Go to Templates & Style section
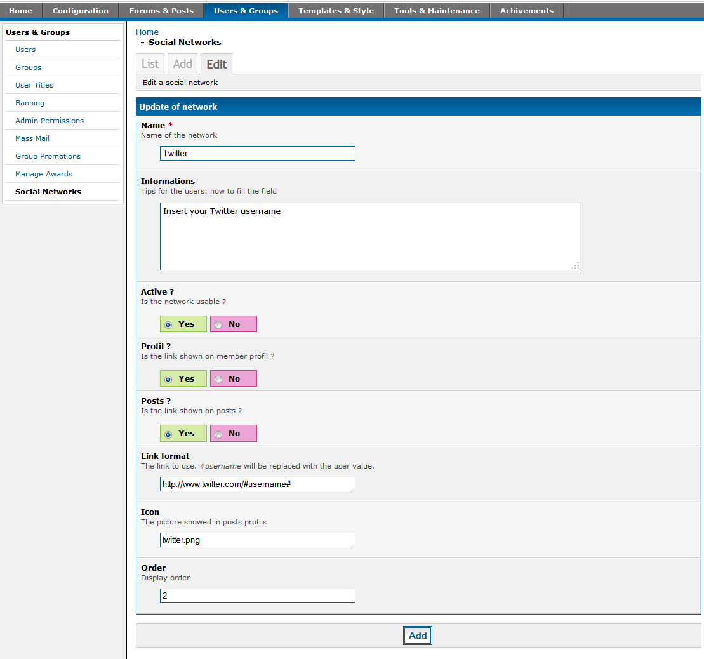Screen dimensions: 704x659 [x=336, y=11]
